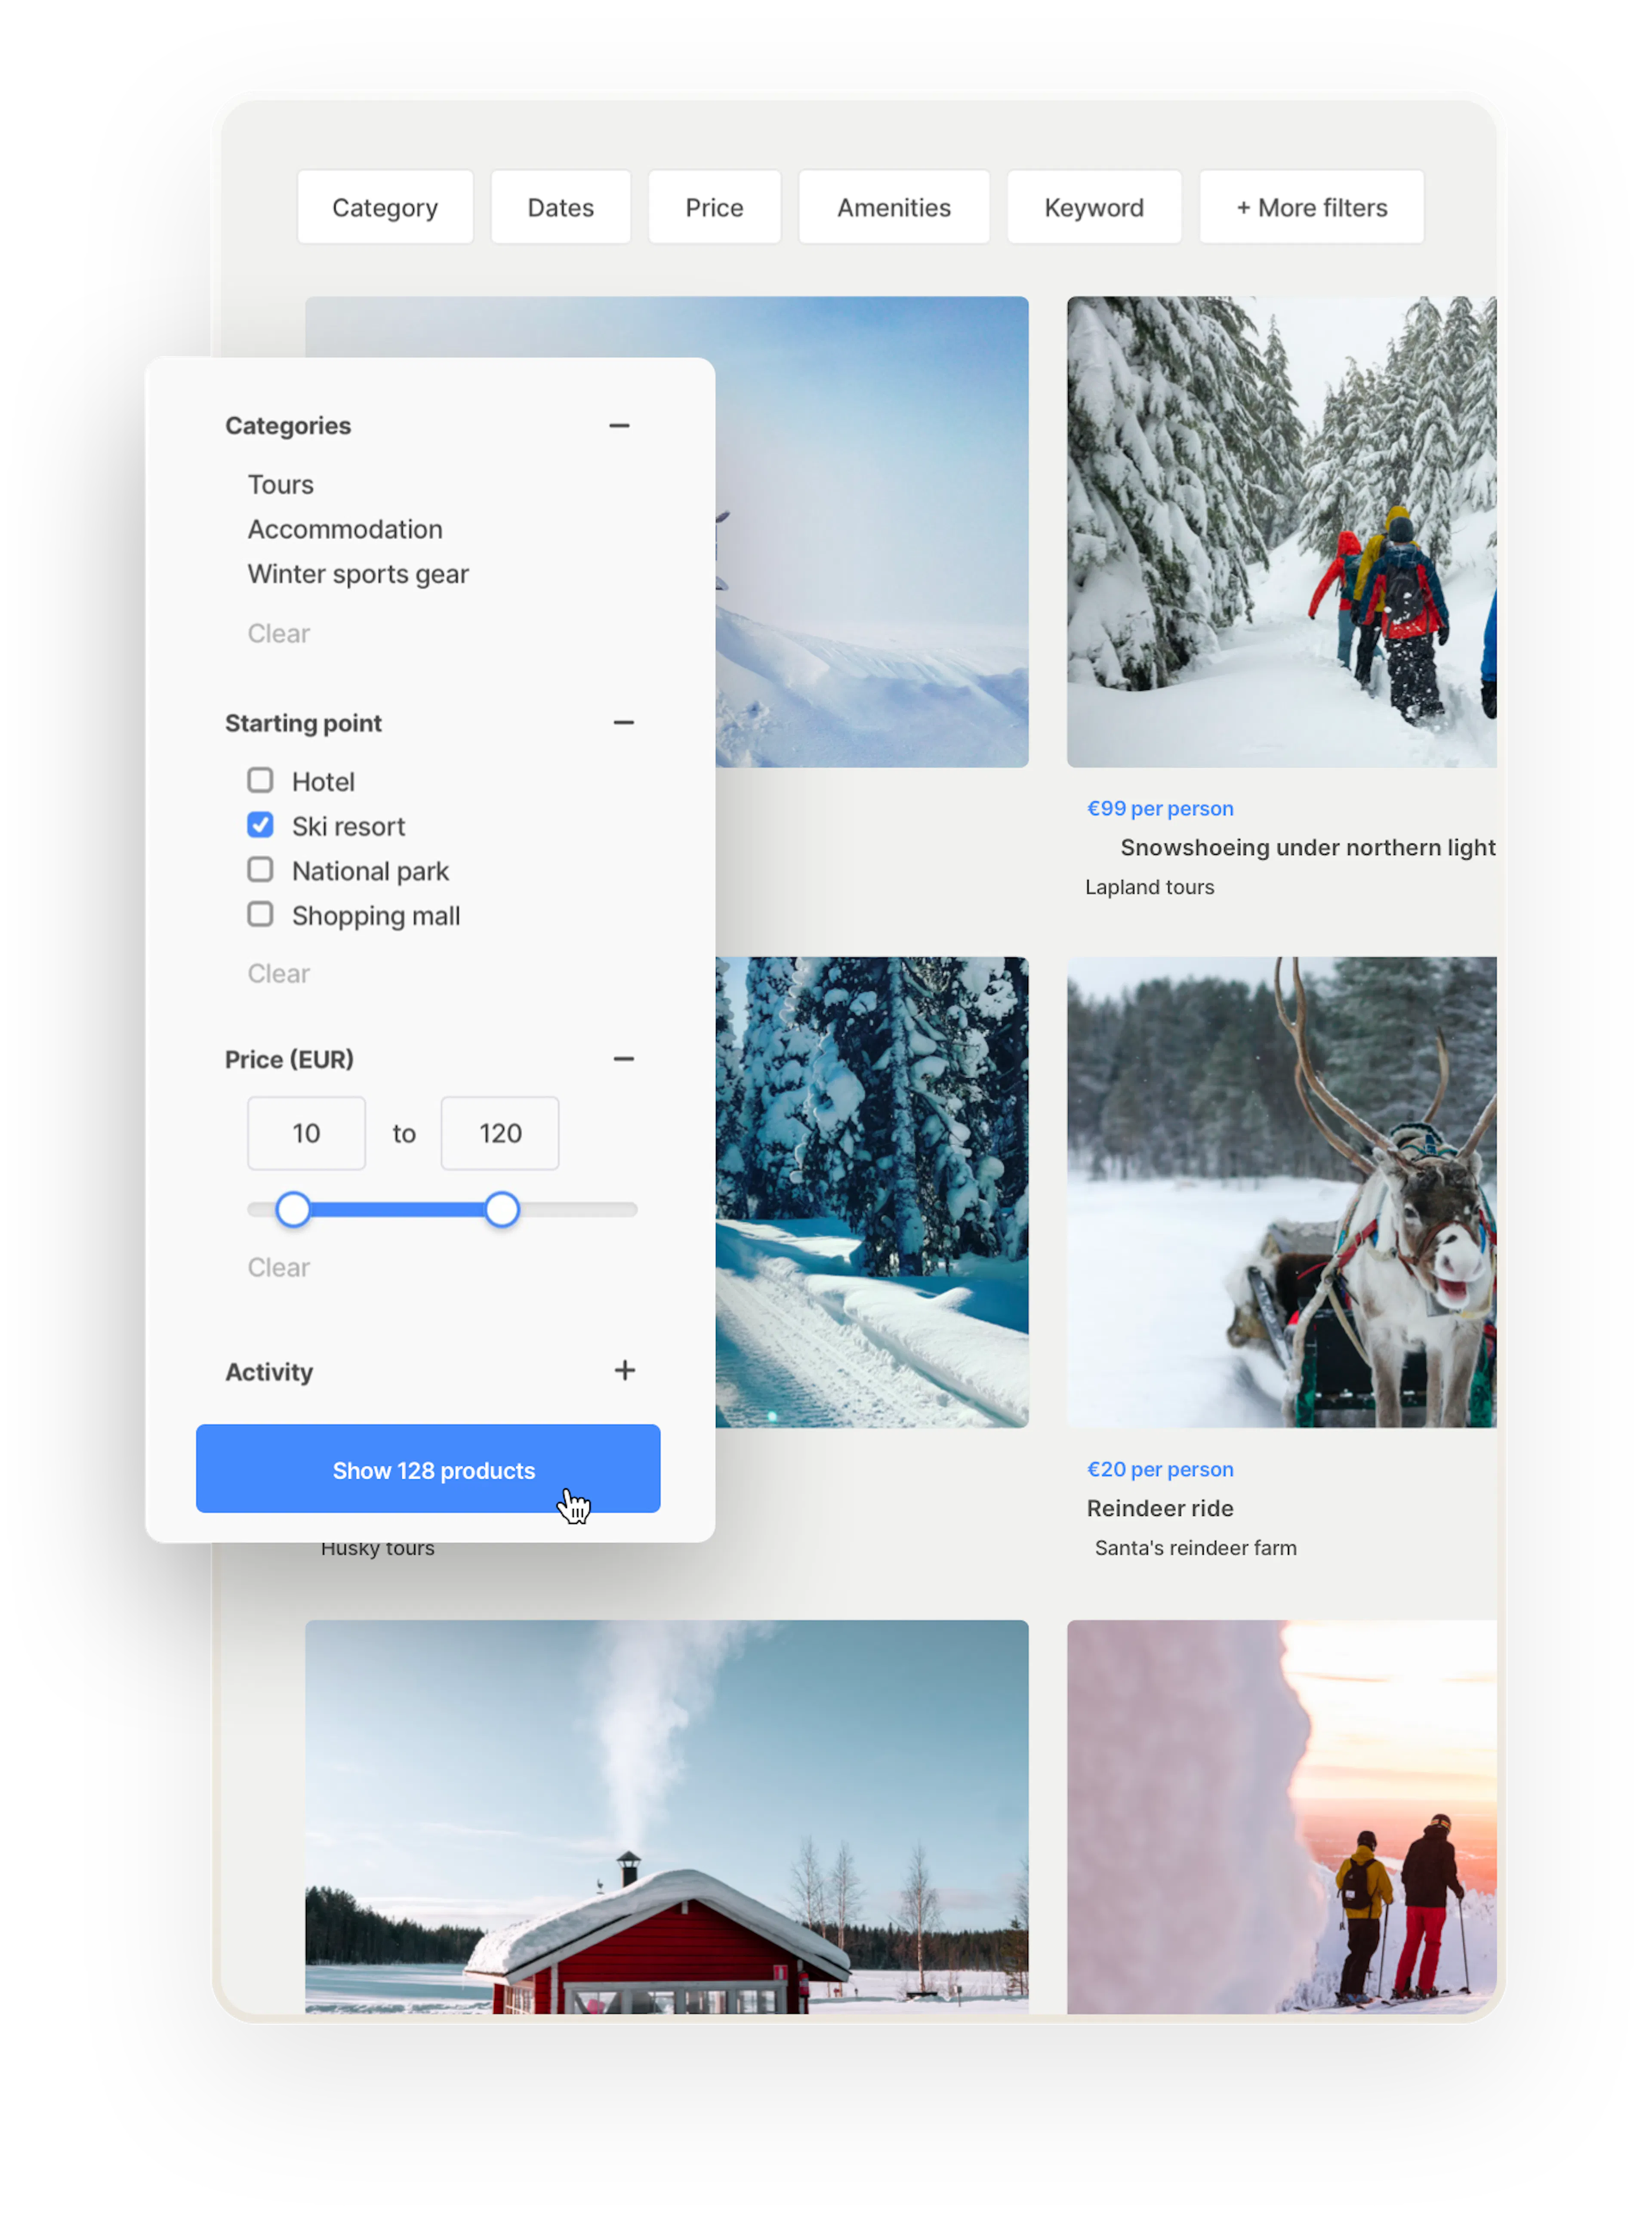Open the Amenities filter
Screen dimensions: 1652x2224
[x=893, y=207]
